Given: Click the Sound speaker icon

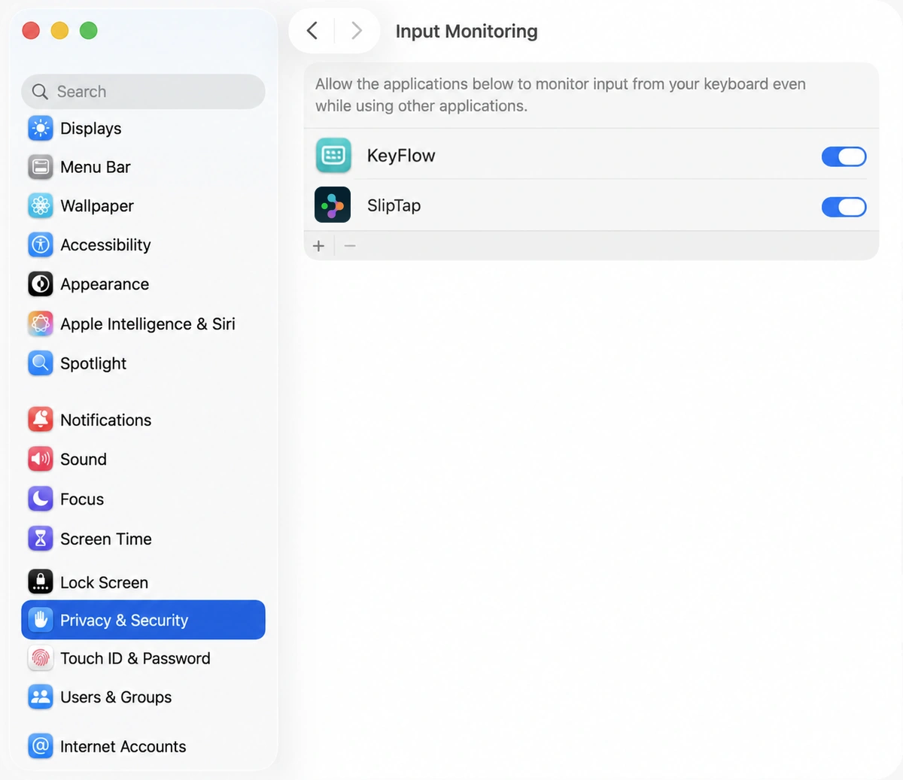Looking at the screenshot, I should (41, 459).
